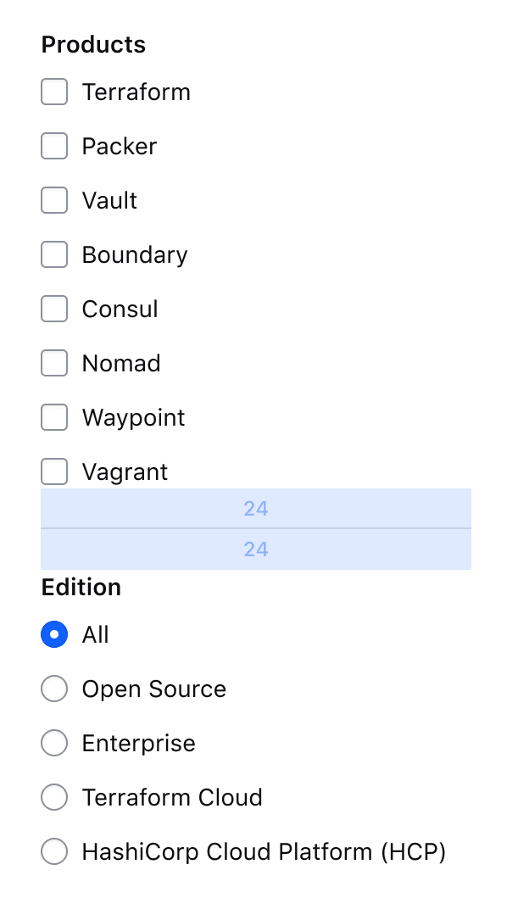Check the Vagrant product checkbox
Viewport: 529px width, 909px height.
[x=53, y=471]
